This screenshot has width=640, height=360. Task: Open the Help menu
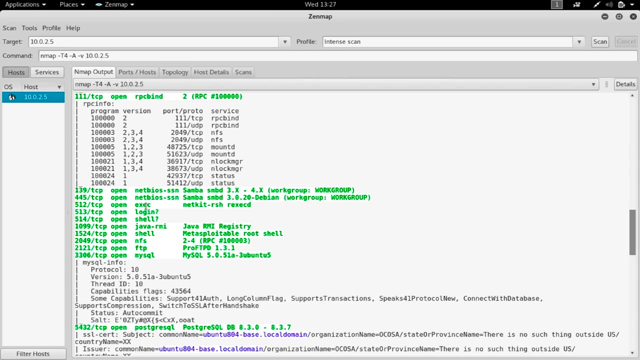tap(73, 28)
